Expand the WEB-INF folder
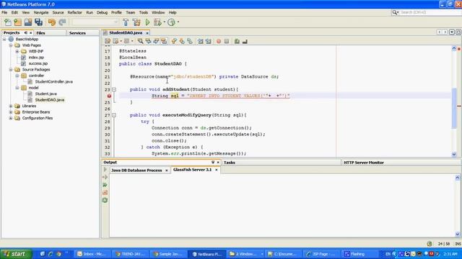462x259 pixels. tap(17, 51)
